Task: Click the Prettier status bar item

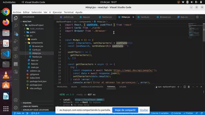Action: point(188,113)
